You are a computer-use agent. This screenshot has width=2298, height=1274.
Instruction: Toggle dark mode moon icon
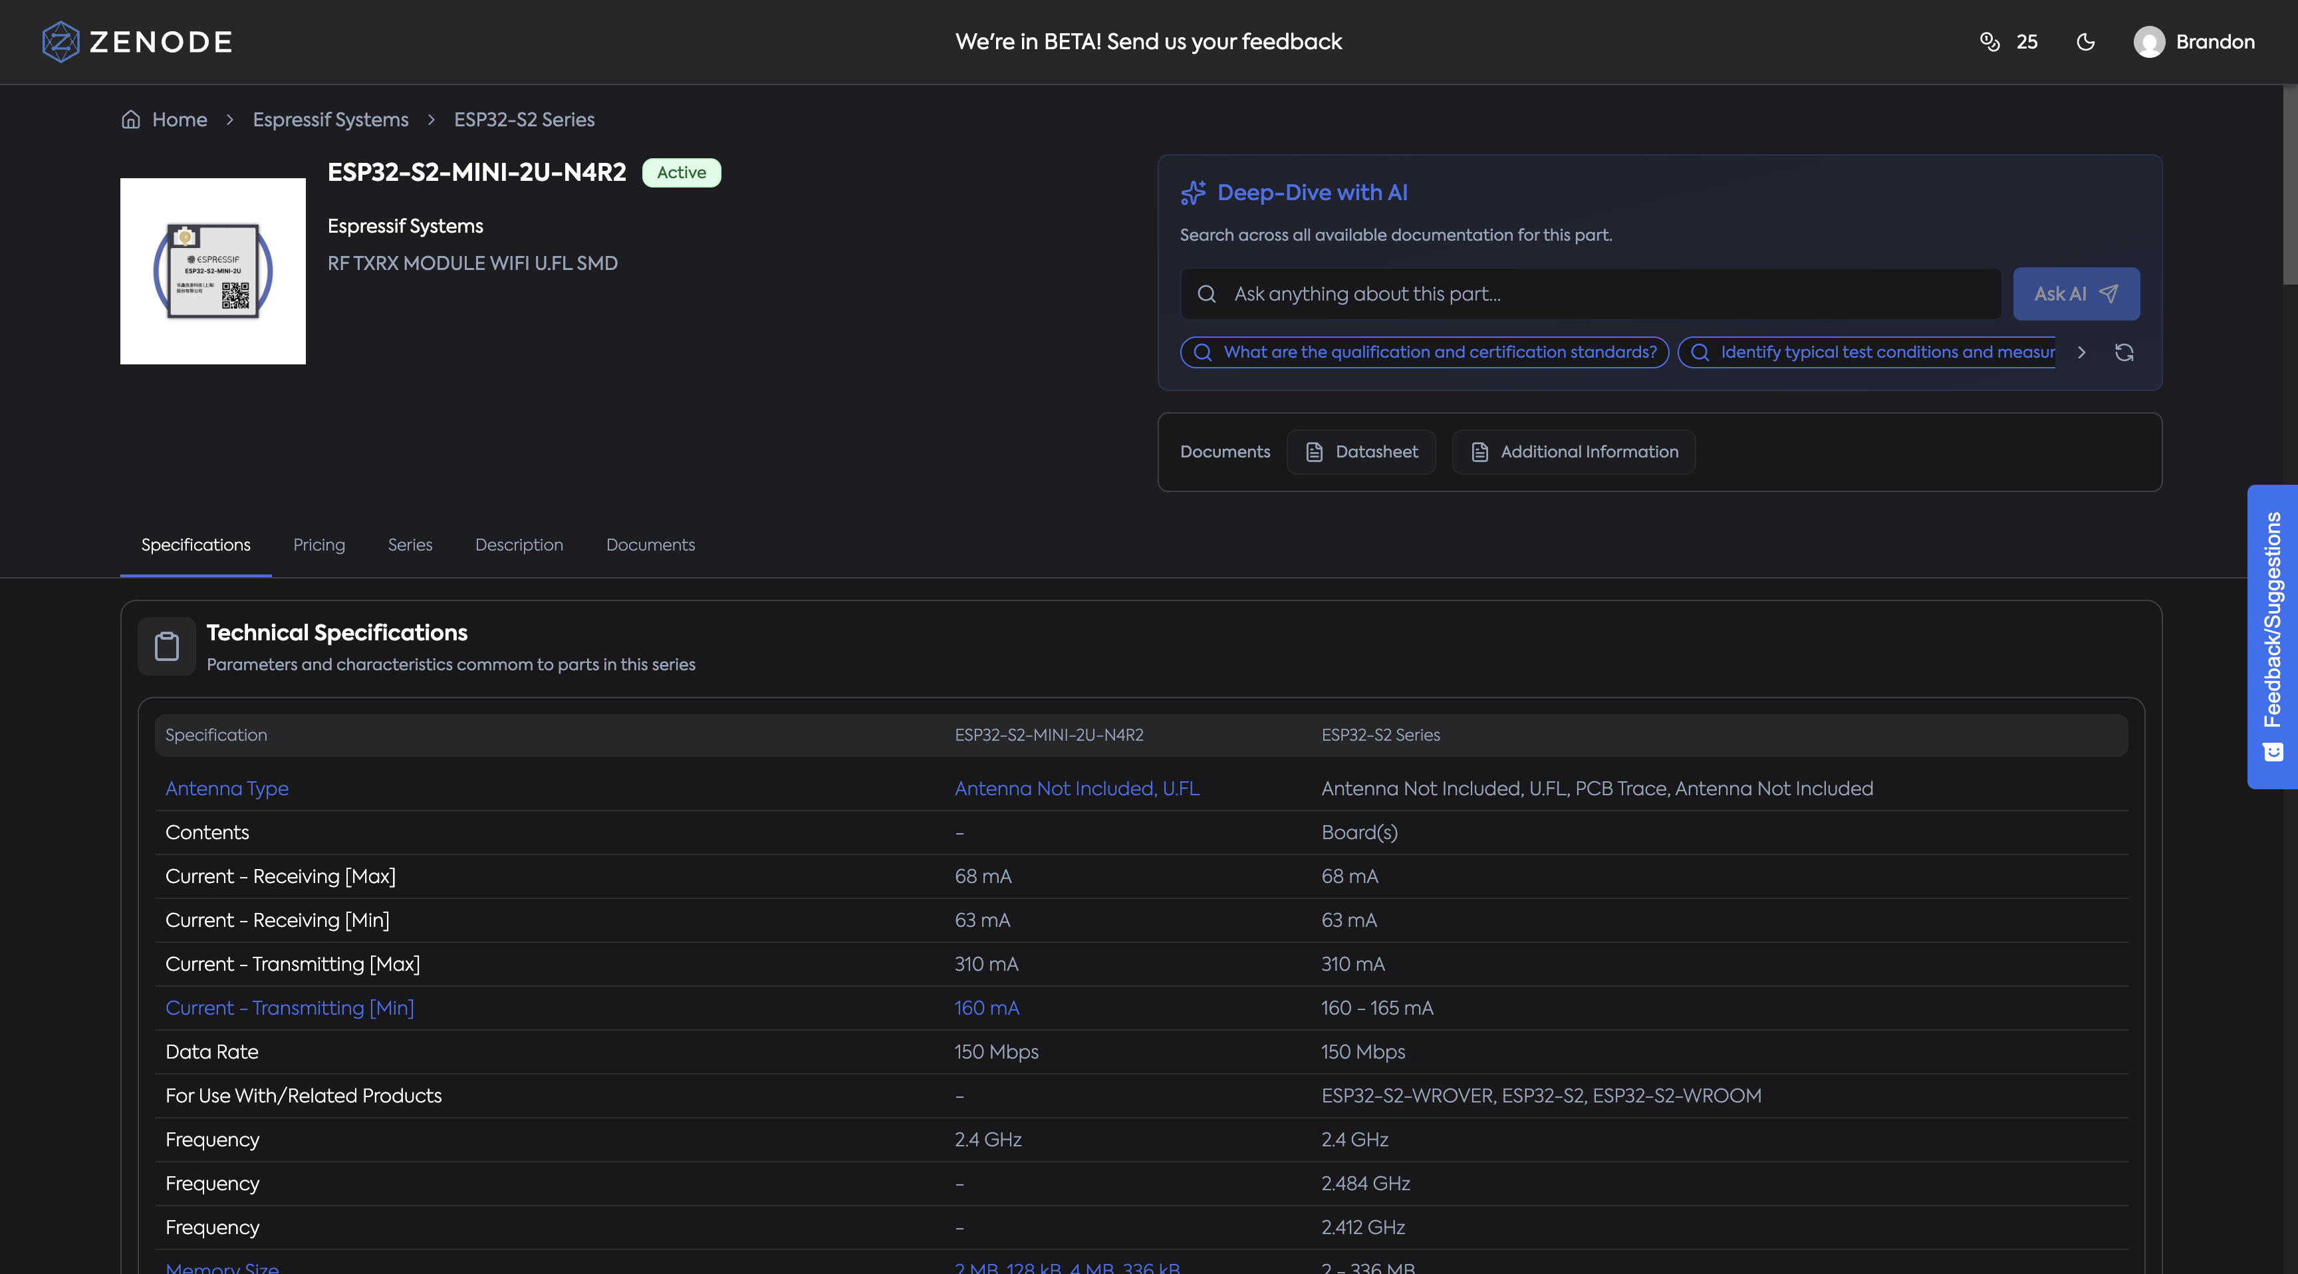tap(2085, 42)
